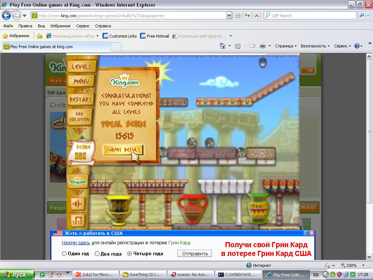373x280 pixels.
Task: Go back with the browser Back arrow
Action: (x=7, y=16)
